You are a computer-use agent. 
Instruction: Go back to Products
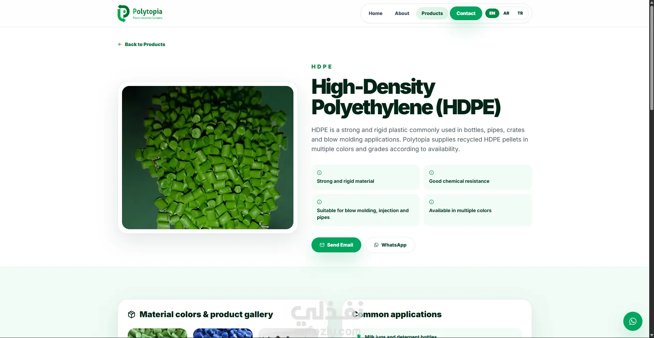click(141, 44)
